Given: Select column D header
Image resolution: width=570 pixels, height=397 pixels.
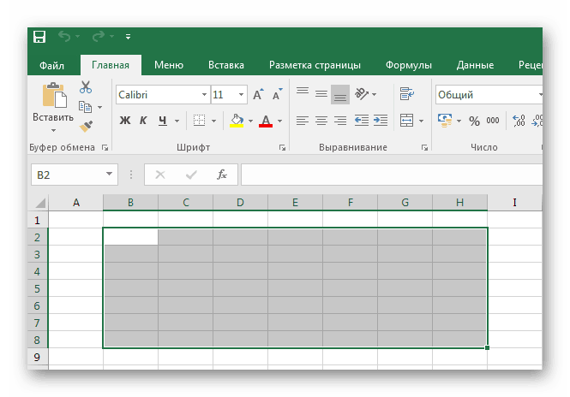Looking at the screenshot, I should 240,203.
